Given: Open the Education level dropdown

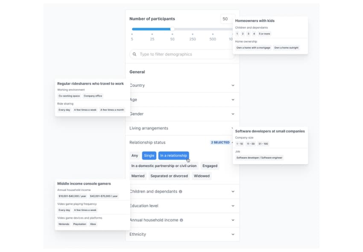Looking at the screenshot, I should (x=233, y=206).
